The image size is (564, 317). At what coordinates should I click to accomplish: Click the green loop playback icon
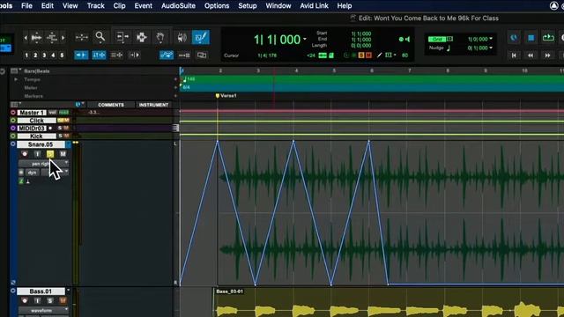point(548,38)
